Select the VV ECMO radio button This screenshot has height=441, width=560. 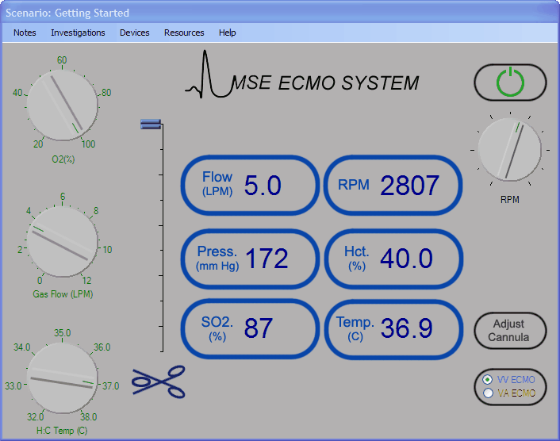pyautogui.click(x=488, y=380)
